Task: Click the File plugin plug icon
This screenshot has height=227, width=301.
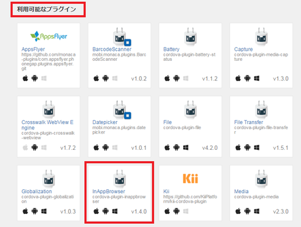Action: (x=191, y=109)
